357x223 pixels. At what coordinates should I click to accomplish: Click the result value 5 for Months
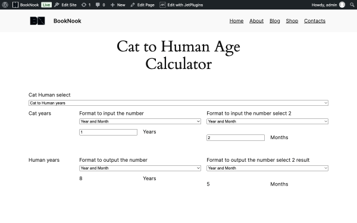[208, 184]
